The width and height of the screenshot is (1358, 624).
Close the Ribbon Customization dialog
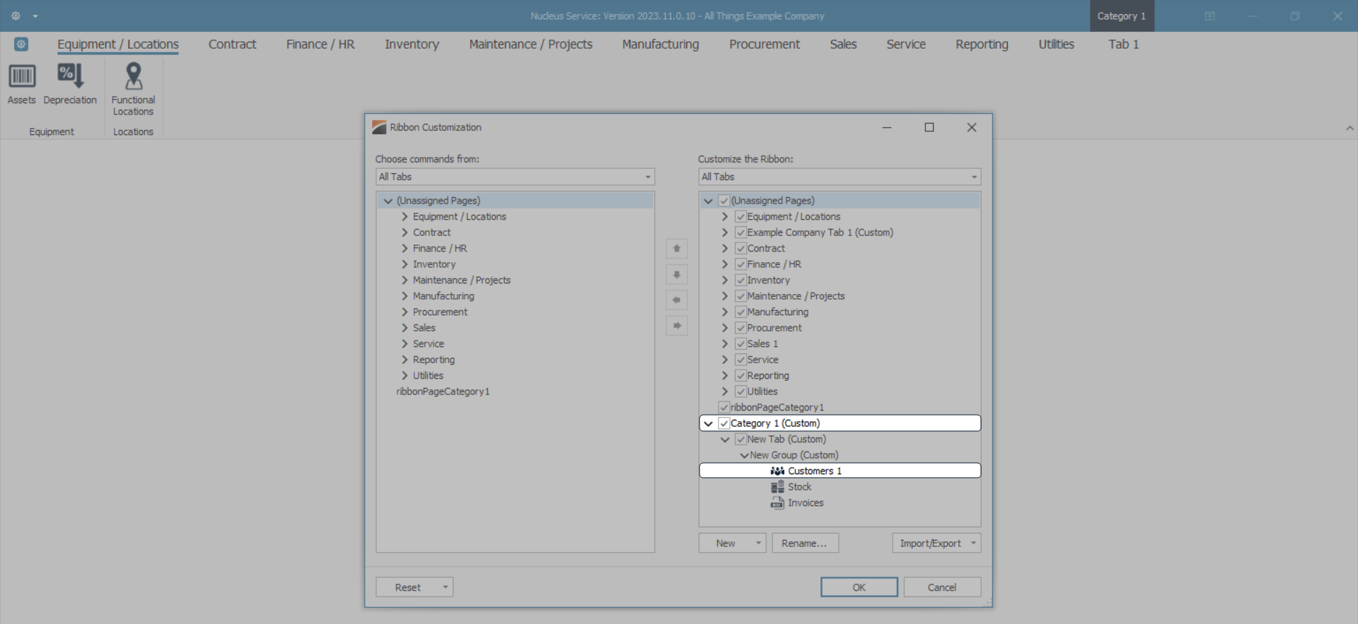[x=972, y=127]
